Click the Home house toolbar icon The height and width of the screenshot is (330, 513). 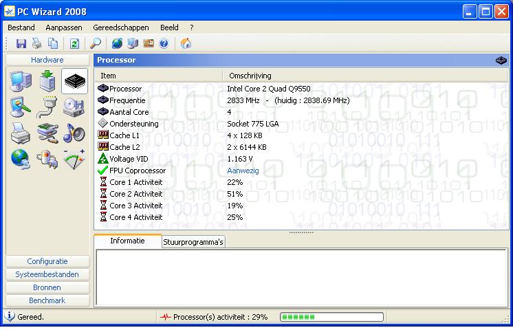pos(186,43)
